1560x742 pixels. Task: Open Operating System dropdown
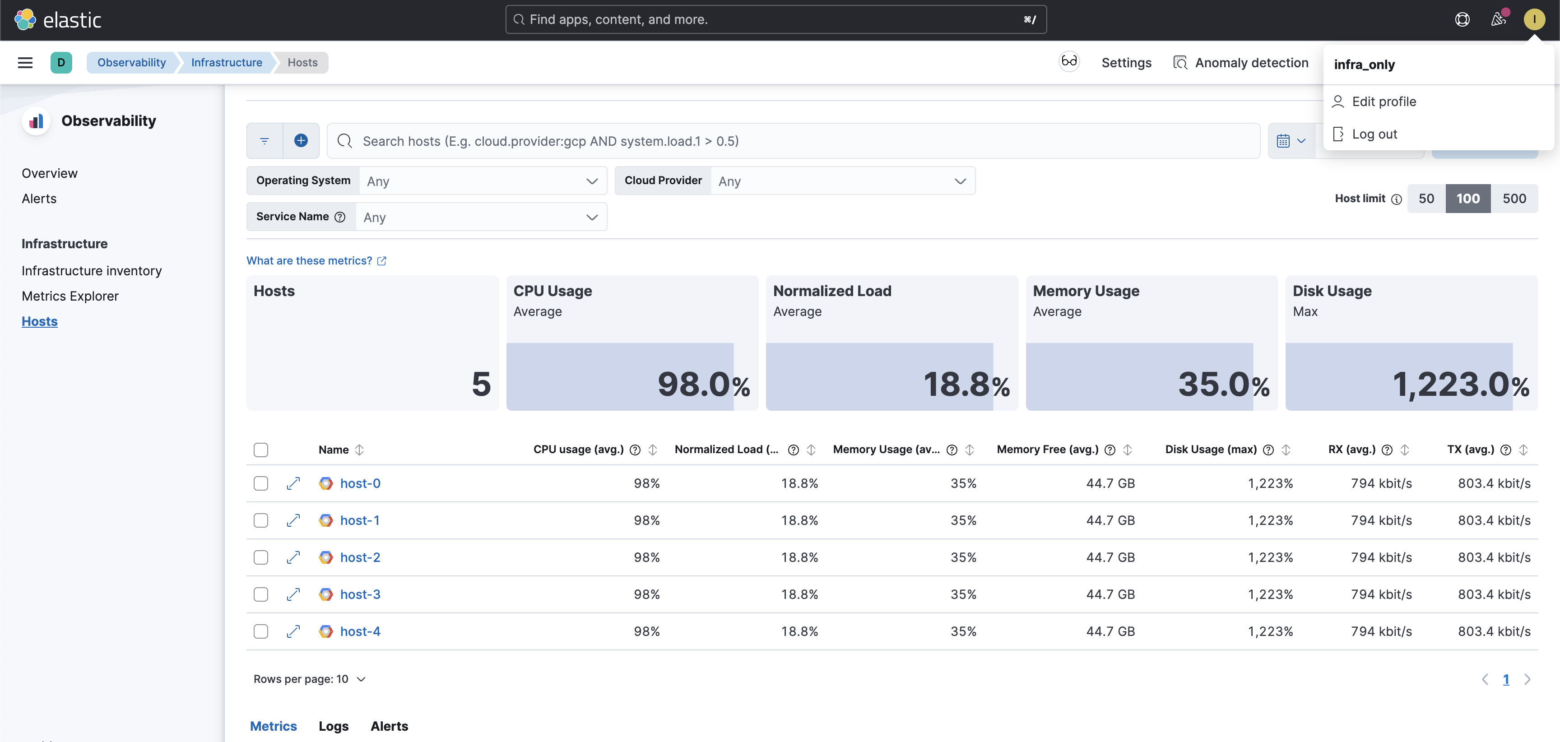point(483,181)
